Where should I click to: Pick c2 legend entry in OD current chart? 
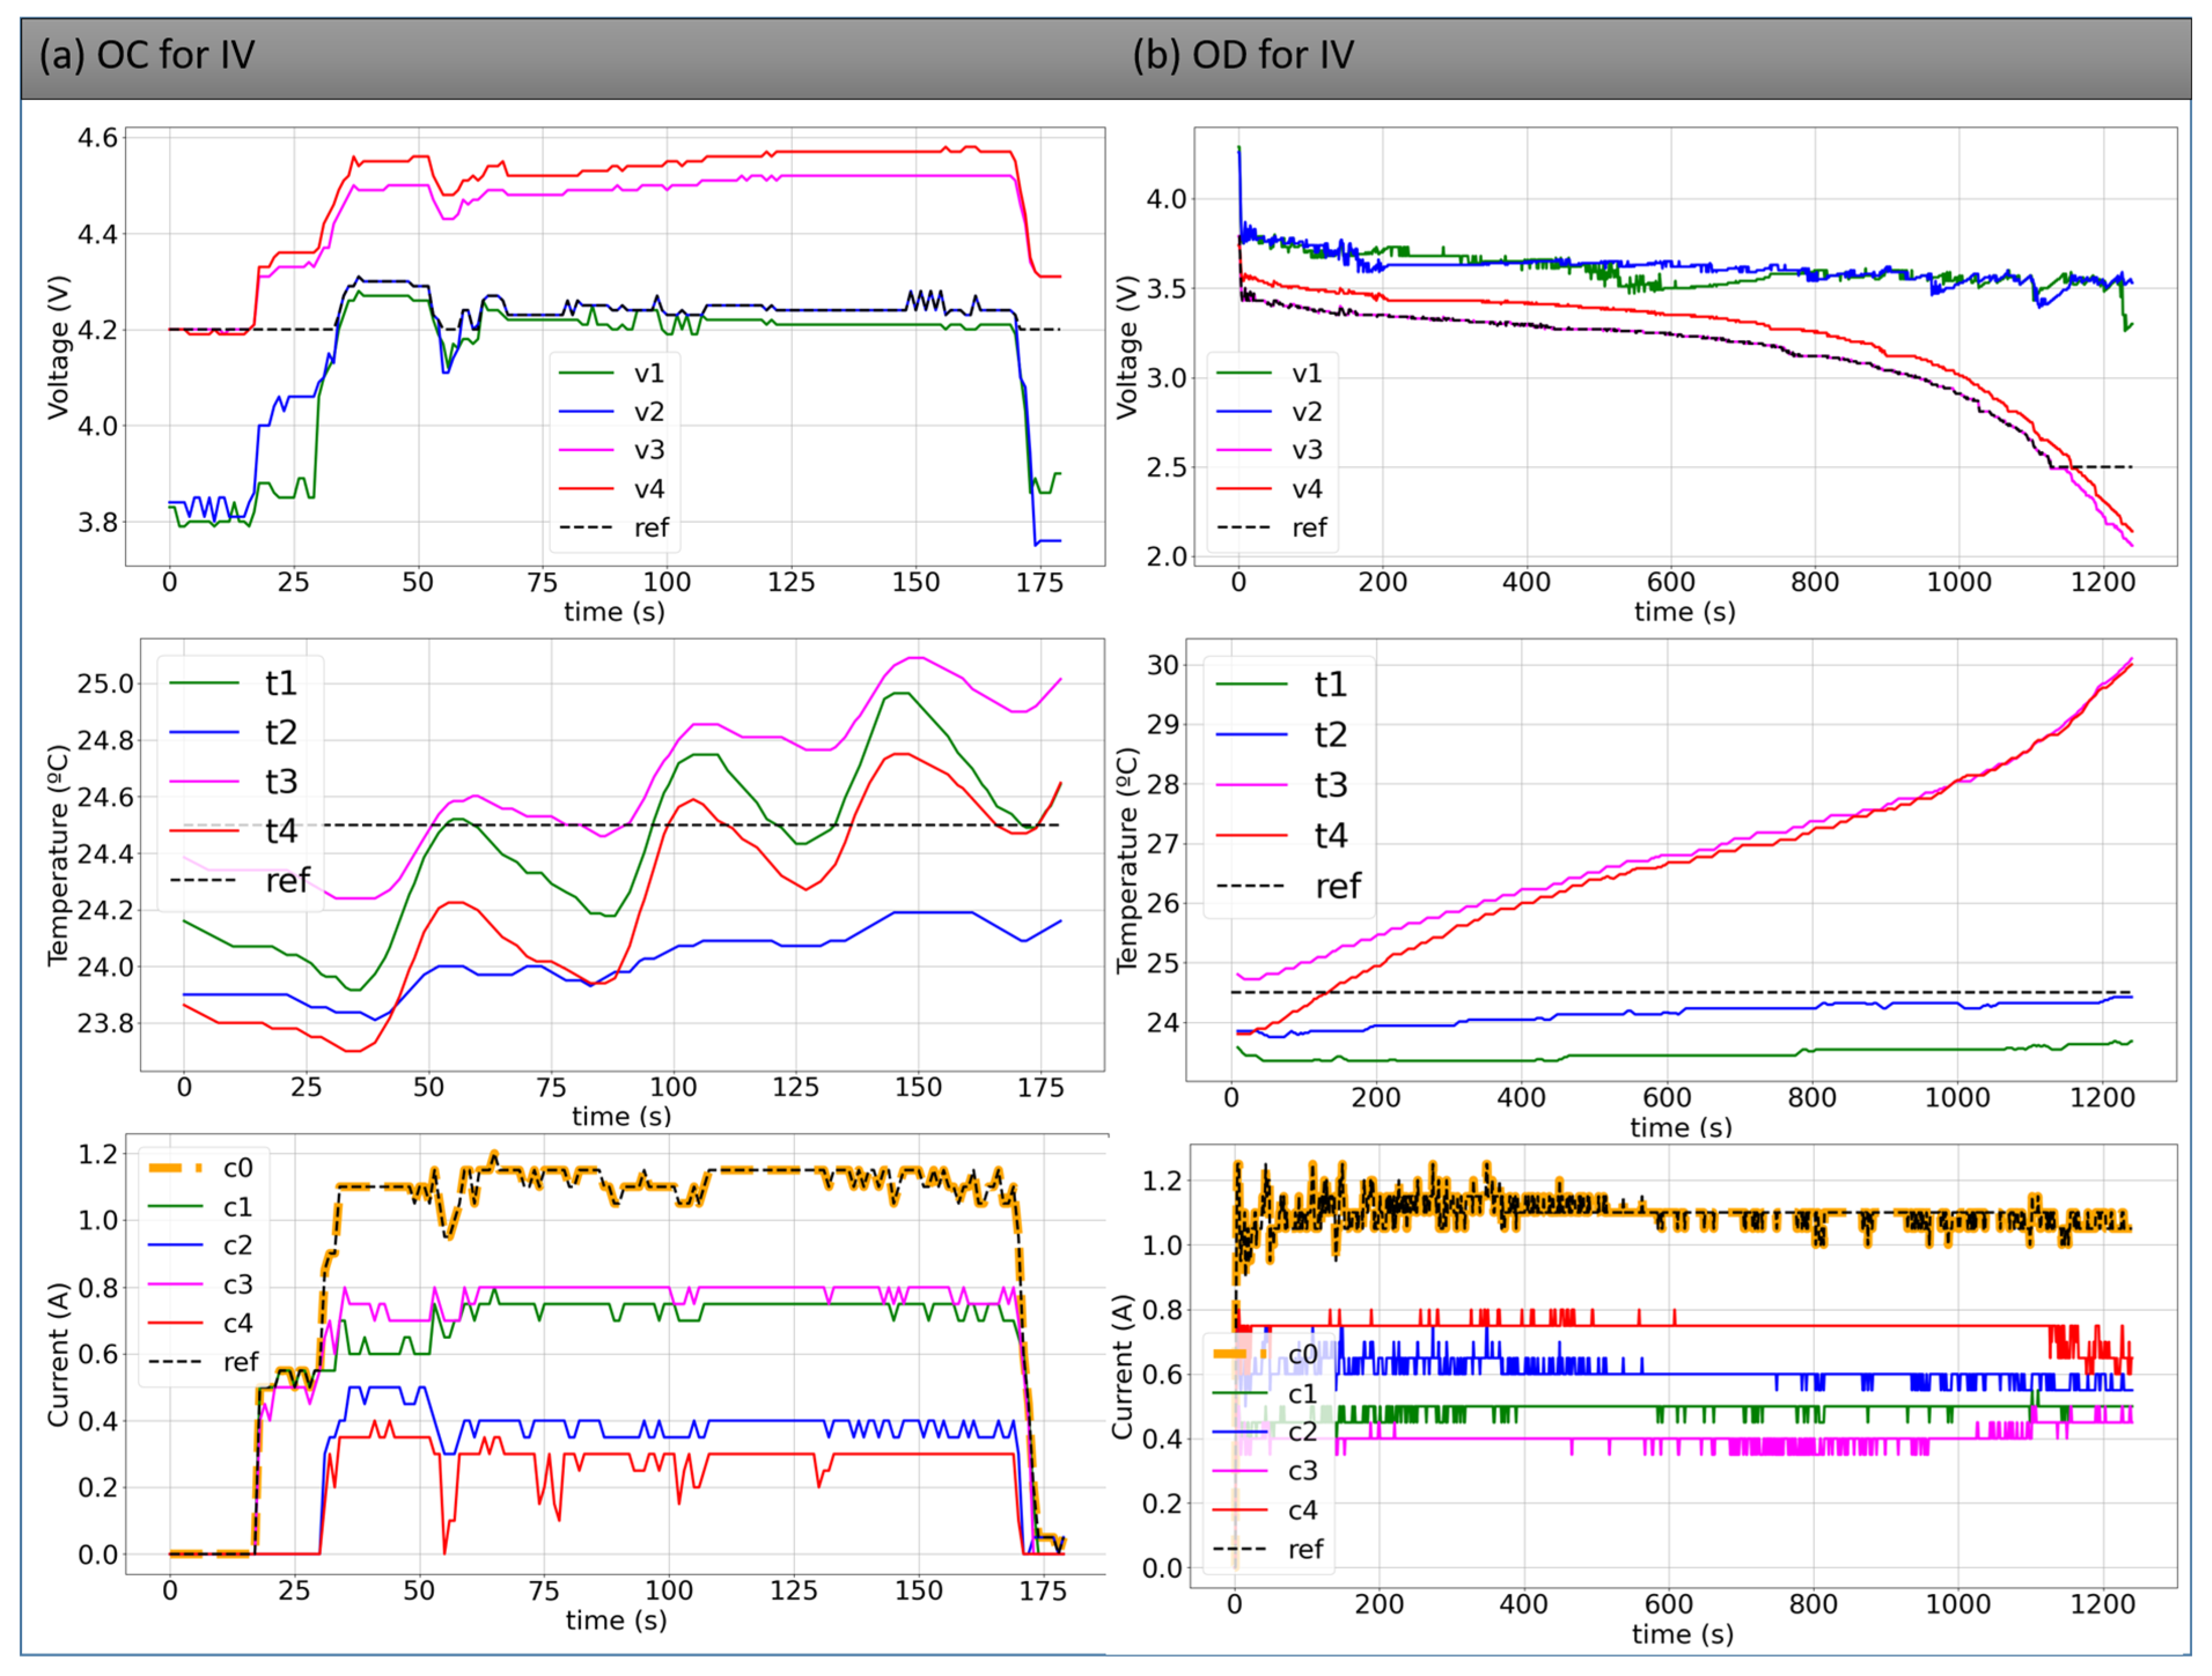[1266, 1432]
